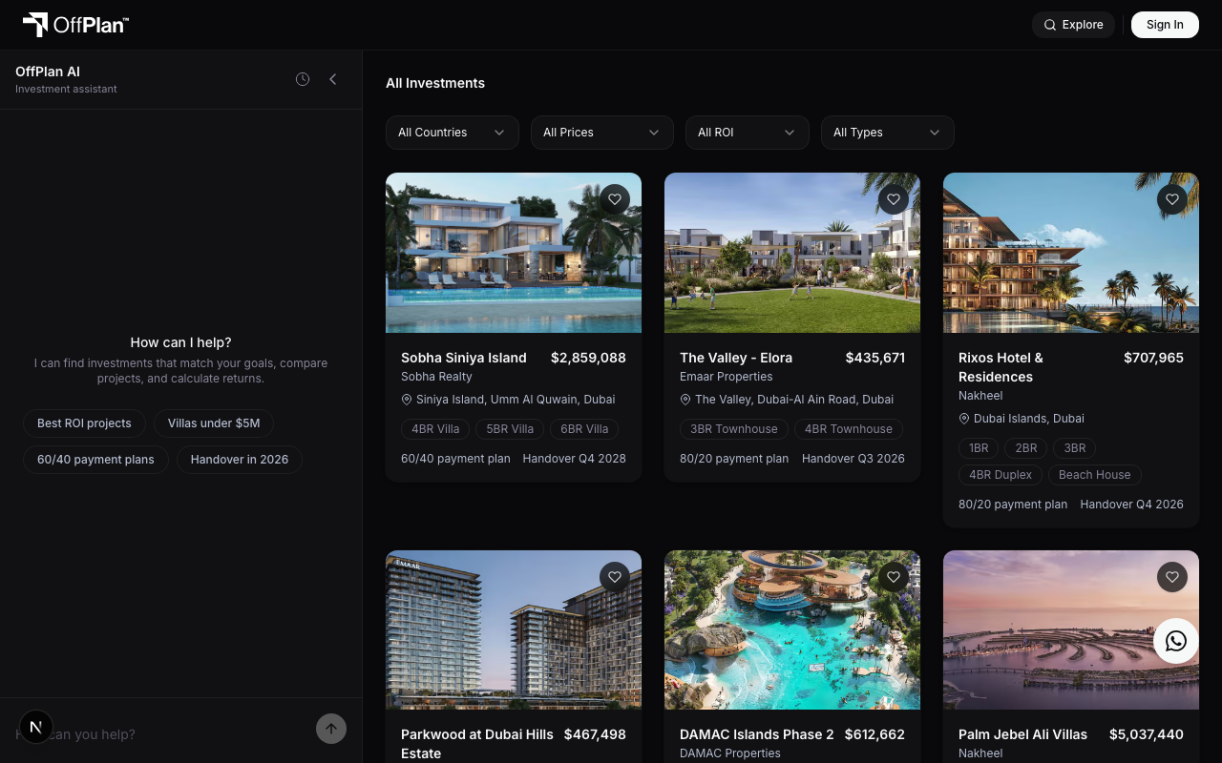Viewport: 1222px width, 763px height.
Task: Click the $467,498 price
Action: click(x=595, y=734)
